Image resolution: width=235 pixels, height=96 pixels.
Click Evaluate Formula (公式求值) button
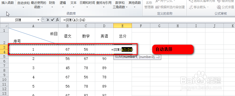(x=226, y=7)
